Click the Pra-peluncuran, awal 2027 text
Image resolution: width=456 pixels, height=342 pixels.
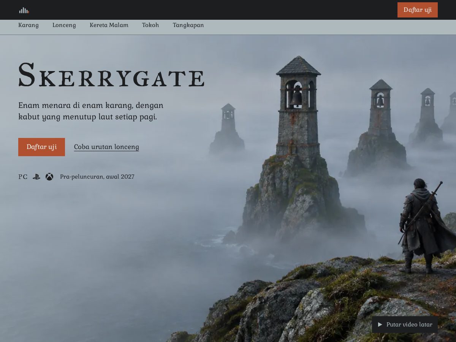pos(97,177)
